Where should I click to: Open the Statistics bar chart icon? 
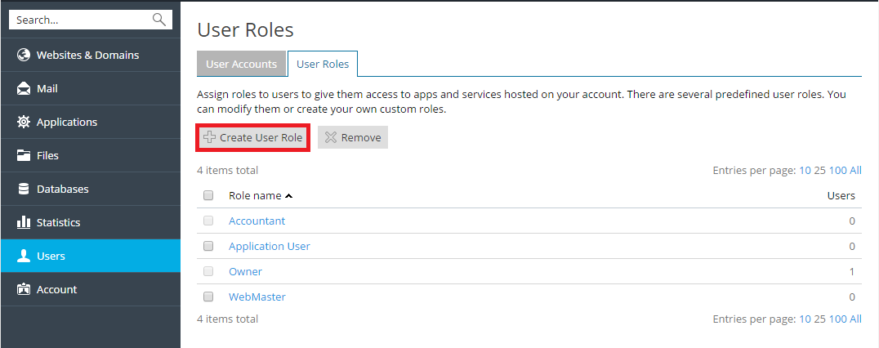24,223
